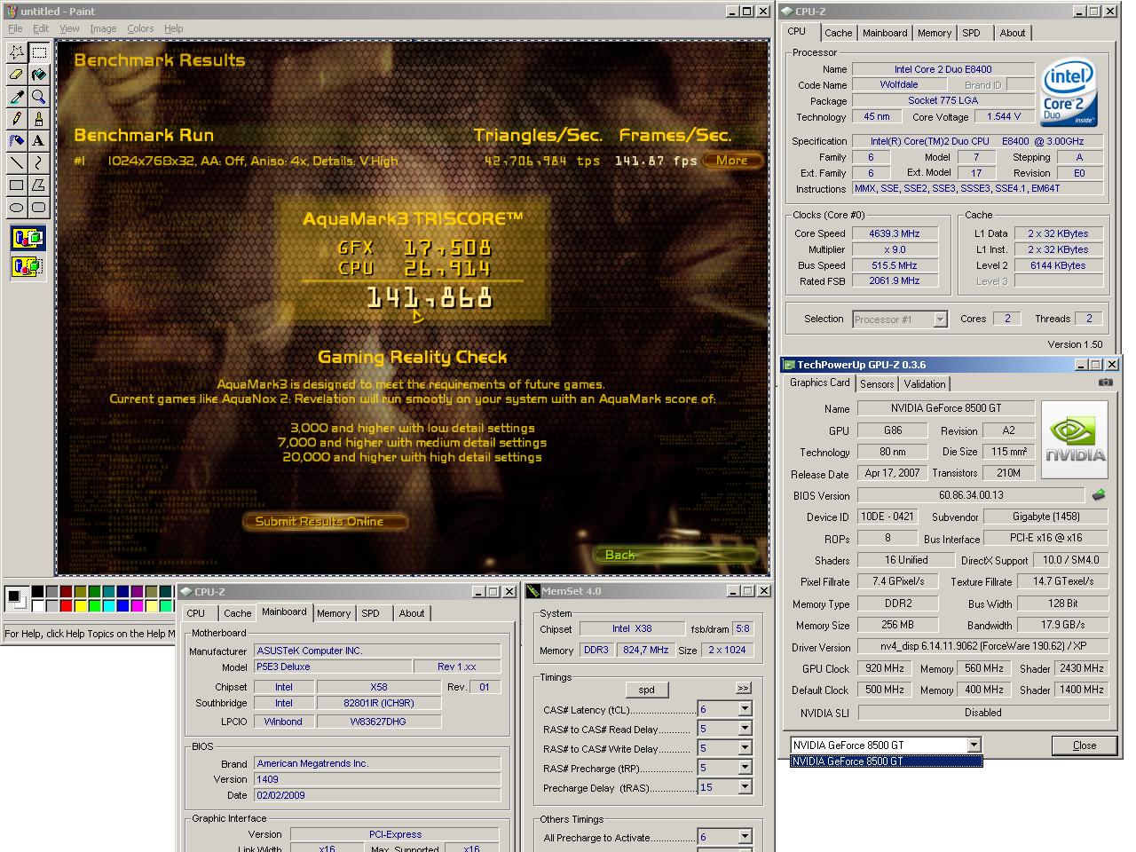The image size is (1136, 852).
Task: Select the Brush tool in Paint
Action: tap(39, 119)
